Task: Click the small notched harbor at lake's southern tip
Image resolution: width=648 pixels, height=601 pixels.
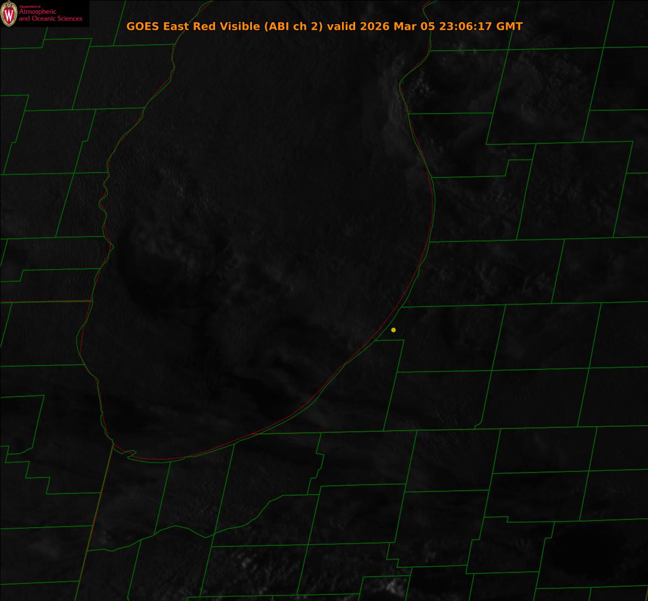Action: [130, 454]
